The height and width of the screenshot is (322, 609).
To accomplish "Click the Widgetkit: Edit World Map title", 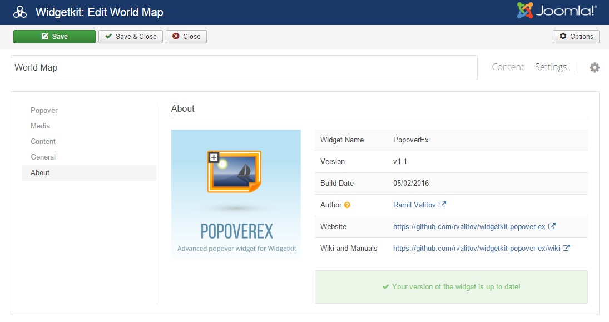I will pos(100,12).
